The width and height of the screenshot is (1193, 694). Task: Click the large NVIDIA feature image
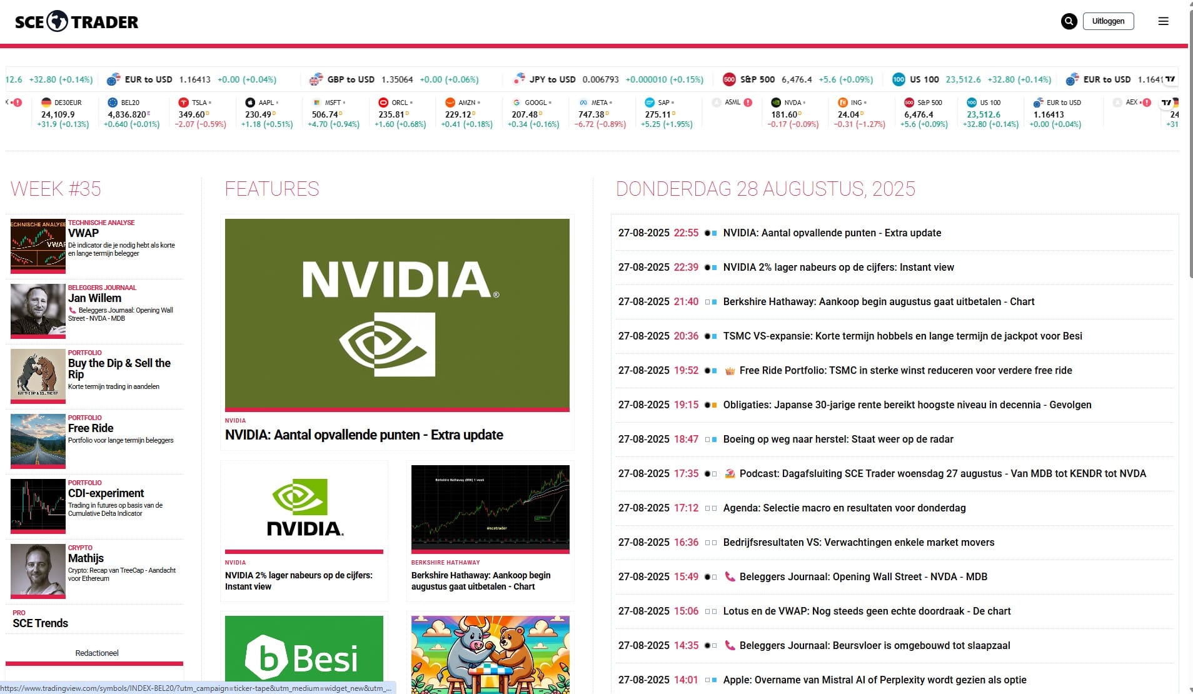coord(397,314)
